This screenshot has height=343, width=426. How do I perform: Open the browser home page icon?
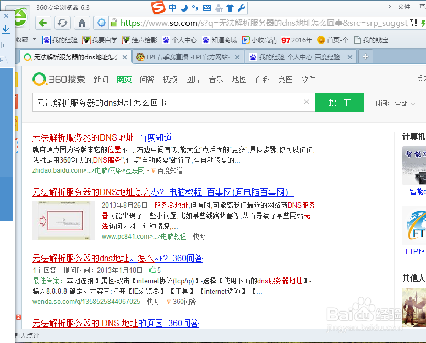[82, 23]
